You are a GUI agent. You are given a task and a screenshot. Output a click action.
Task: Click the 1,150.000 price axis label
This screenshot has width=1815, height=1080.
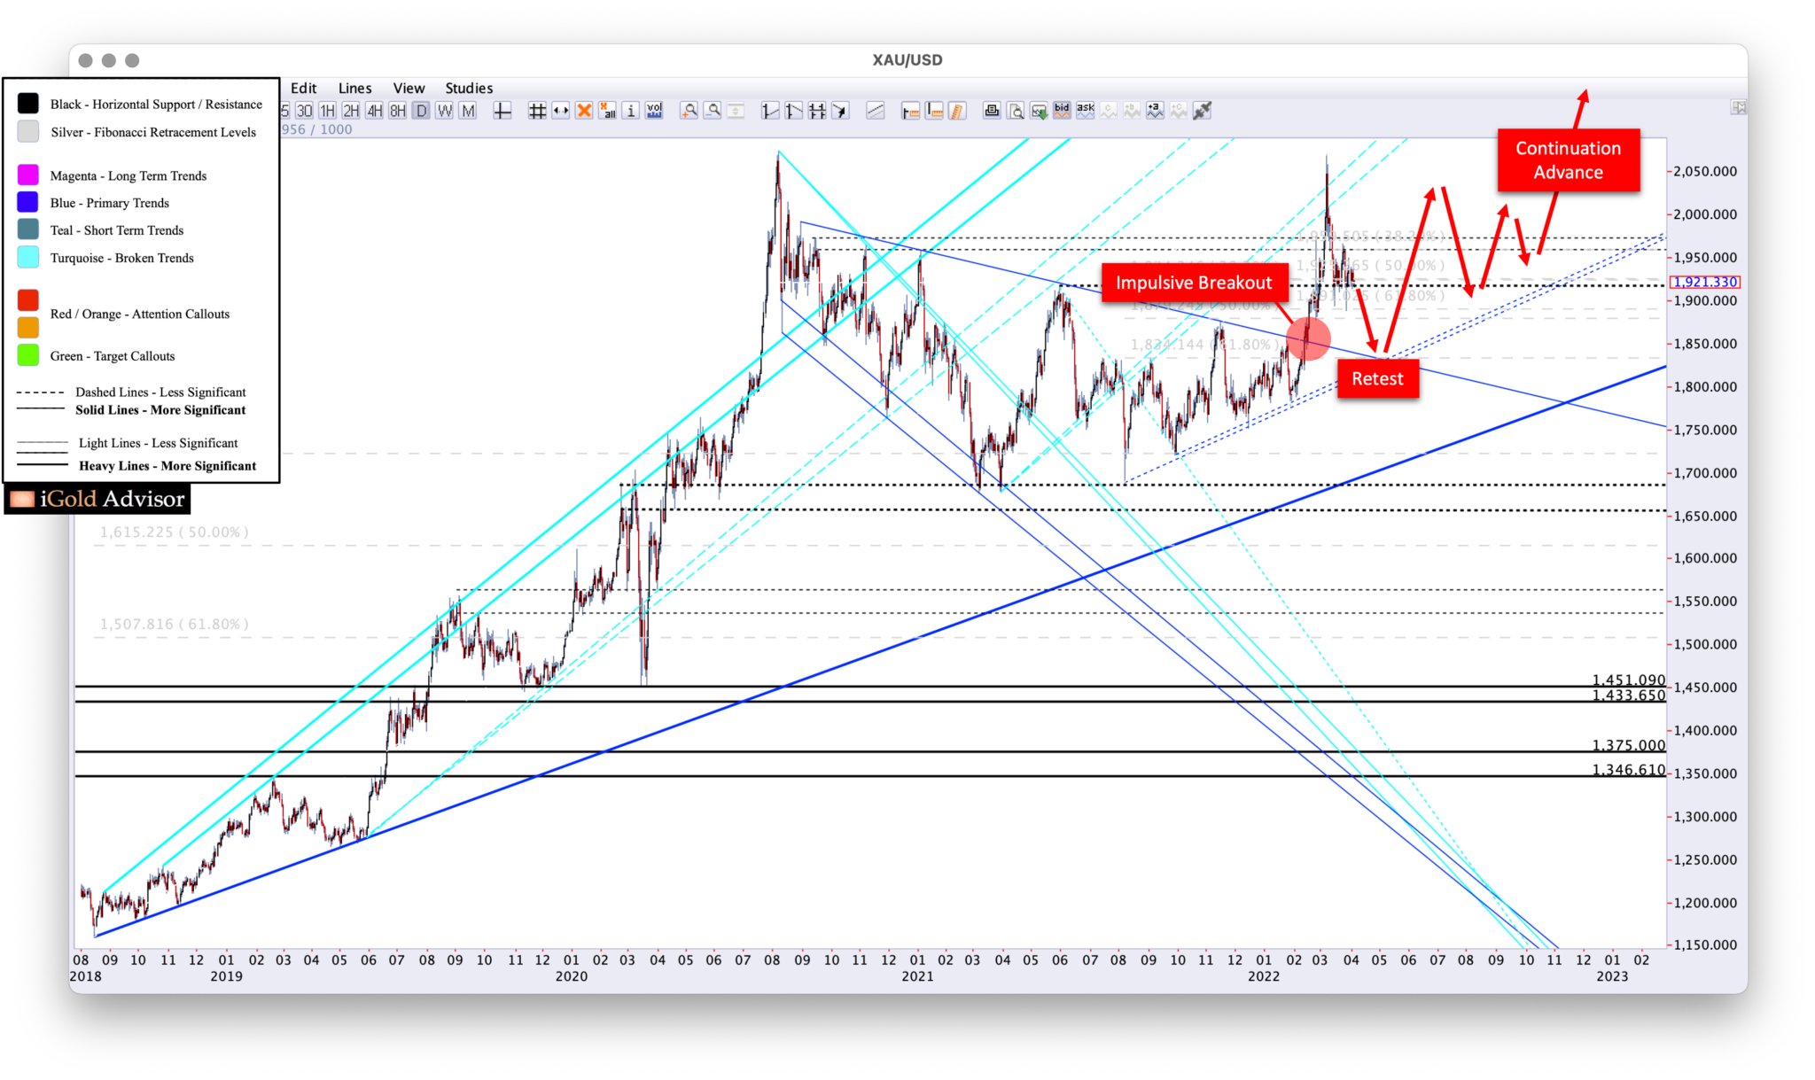coord(1705,944)
